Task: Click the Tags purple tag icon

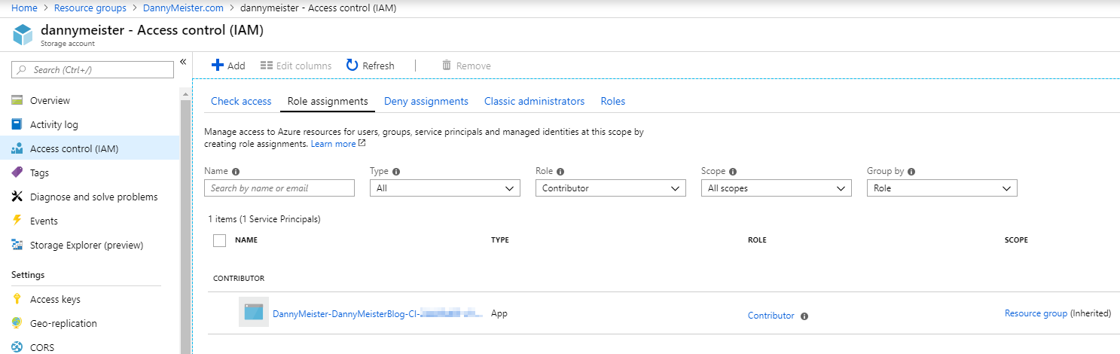Action: tap(17, 173)
